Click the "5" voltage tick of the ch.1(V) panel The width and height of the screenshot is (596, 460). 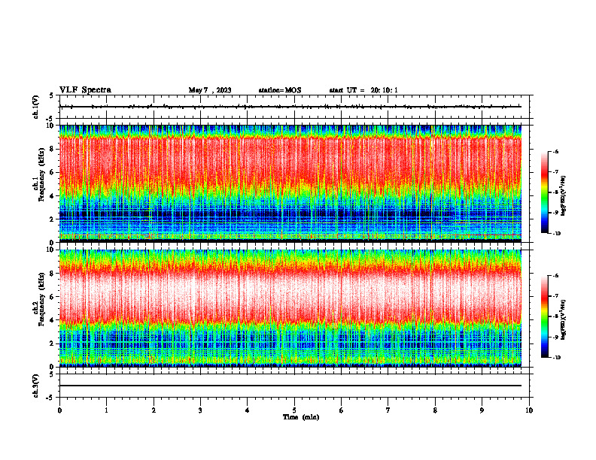51,95
